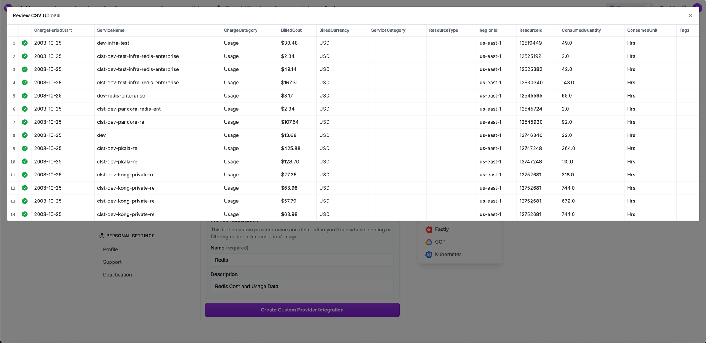Open the Support settings page
The image size is (706, 343).
(x=112, y=262)
